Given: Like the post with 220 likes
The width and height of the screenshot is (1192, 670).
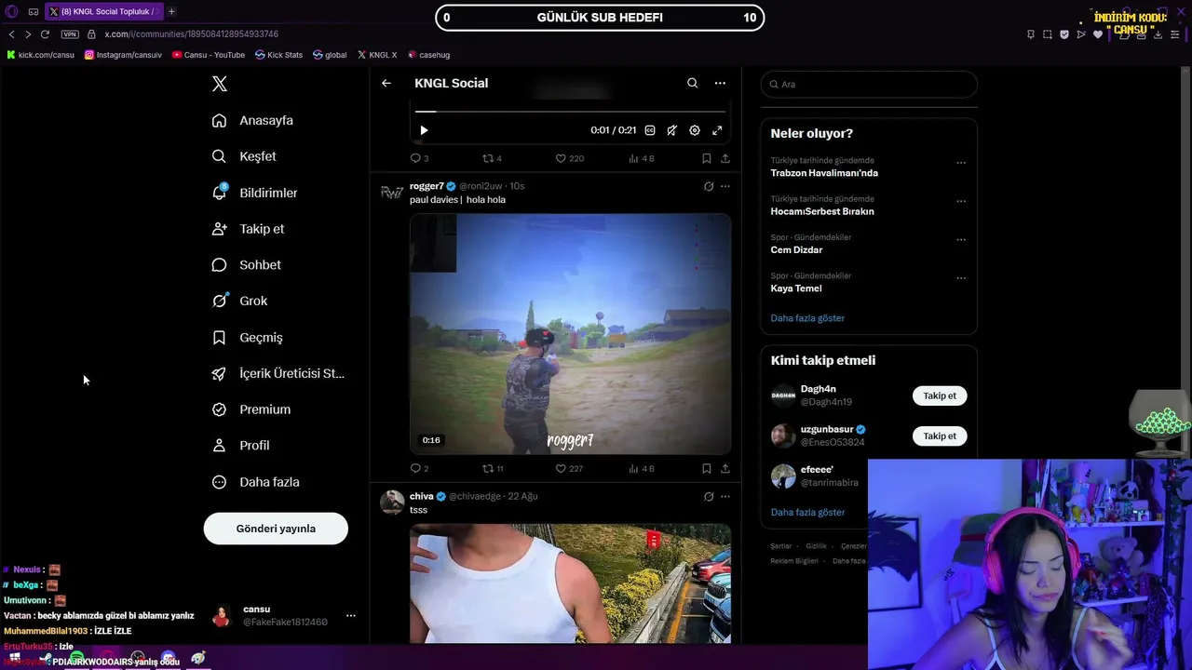Looking at the screenshot, I should [569, 158].
